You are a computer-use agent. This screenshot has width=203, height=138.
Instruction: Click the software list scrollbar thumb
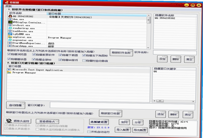point(149,20)
